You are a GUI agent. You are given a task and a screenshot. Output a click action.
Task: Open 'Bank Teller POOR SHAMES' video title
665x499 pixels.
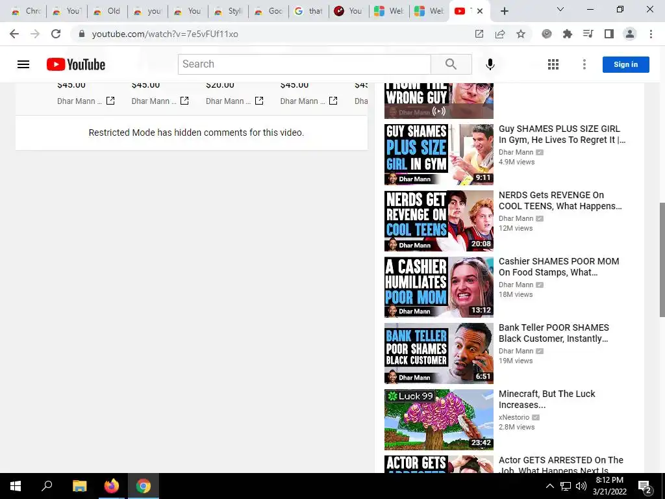[554, 333]
